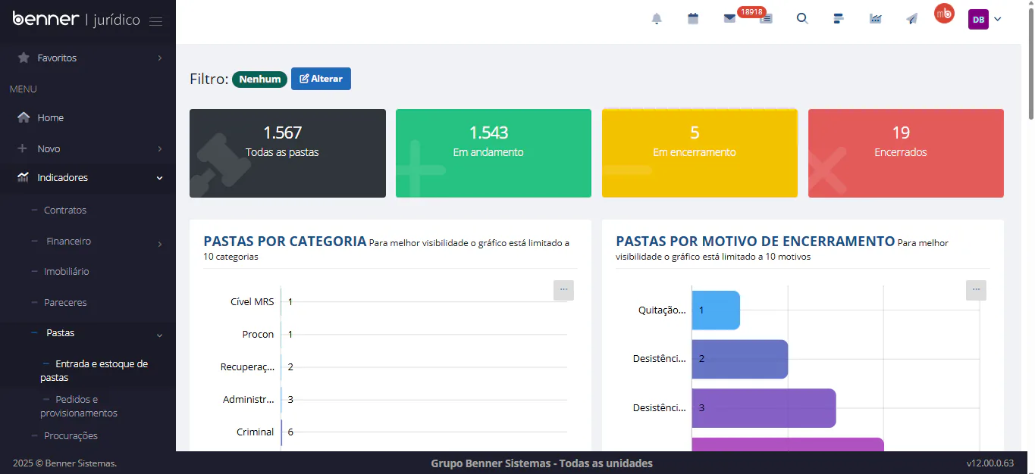The image size is (1035, 474).
Task: Click the PASTAS POR MOTIVO DE ENCERRAMENTO title
Action: [755, 242]
